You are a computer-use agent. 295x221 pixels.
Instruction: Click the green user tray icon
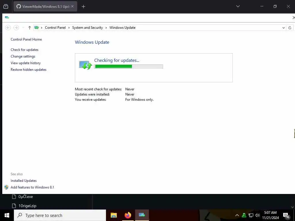click(244, 215)
